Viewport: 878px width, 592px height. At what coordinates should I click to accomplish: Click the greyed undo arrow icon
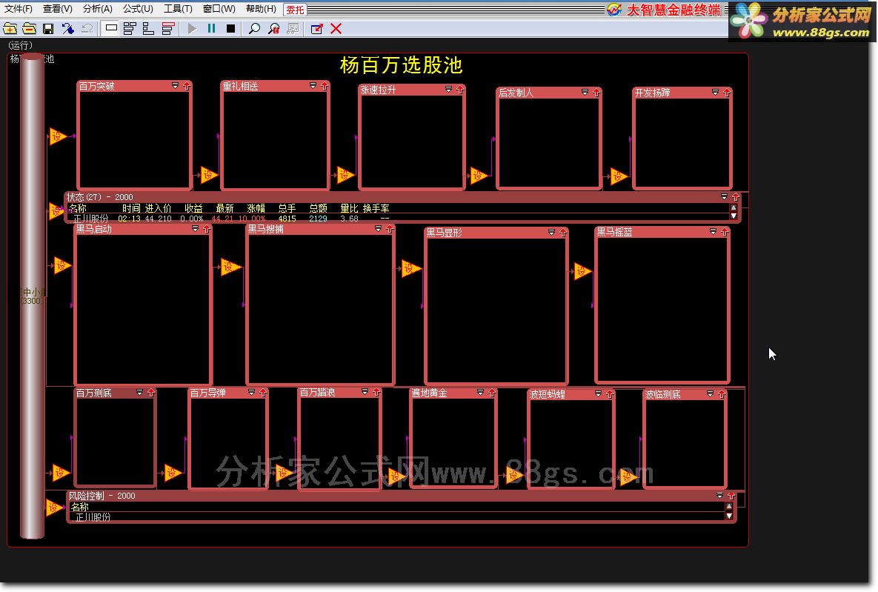click(x=87, y=29)
